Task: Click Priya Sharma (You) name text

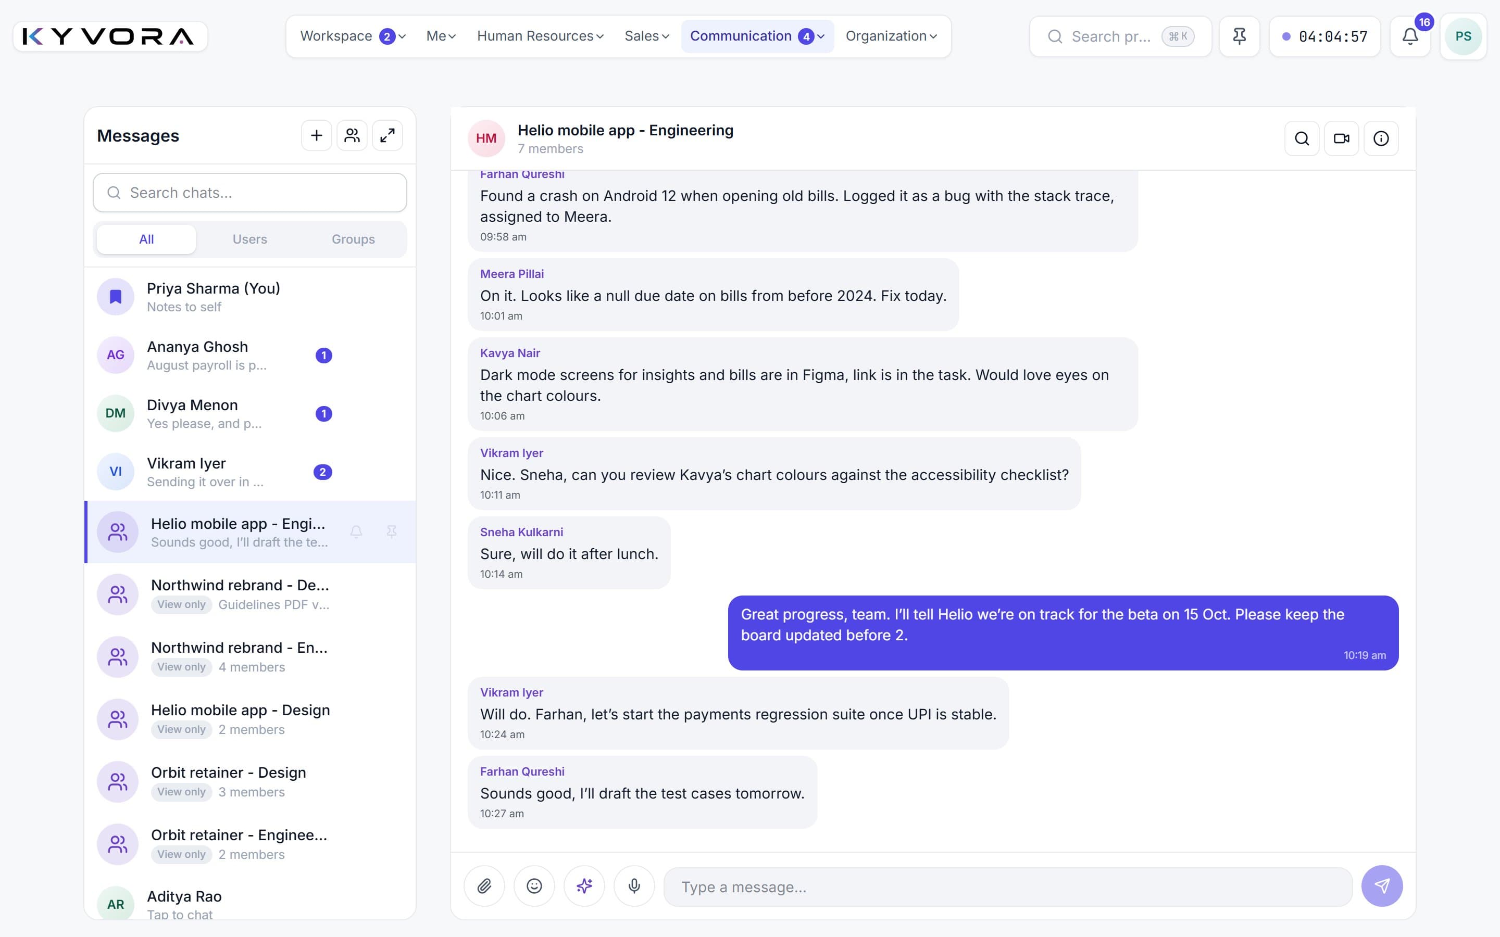Action: (x=213, y=288)
